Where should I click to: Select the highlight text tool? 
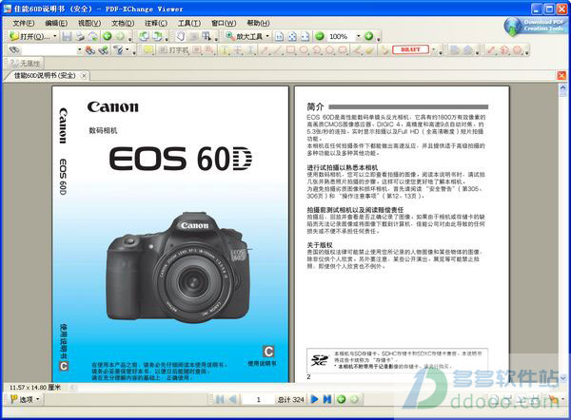tap(225, 50)
